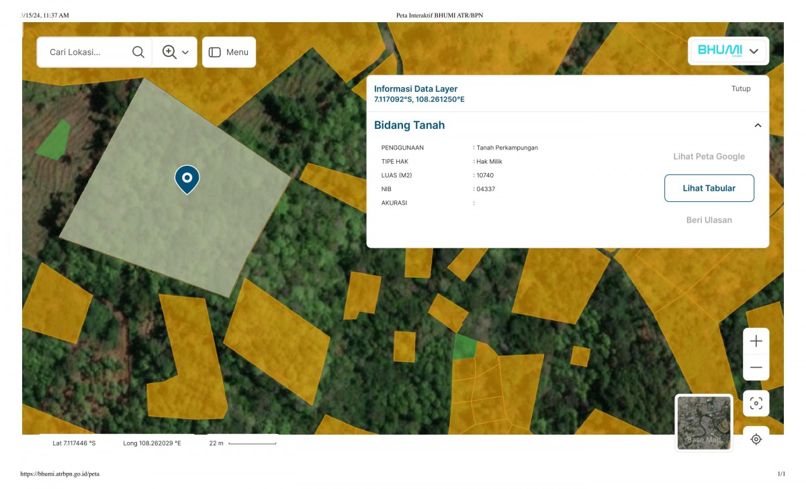Zoom out with the minus button
The width and height of the screenshot is (806, 489).
[756, 368]
